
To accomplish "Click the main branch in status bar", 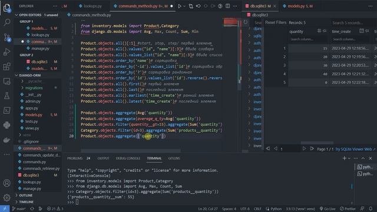I will point(19,208).
